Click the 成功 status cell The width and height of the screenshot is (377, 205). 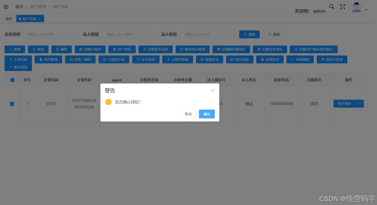[x=314, y=104]
